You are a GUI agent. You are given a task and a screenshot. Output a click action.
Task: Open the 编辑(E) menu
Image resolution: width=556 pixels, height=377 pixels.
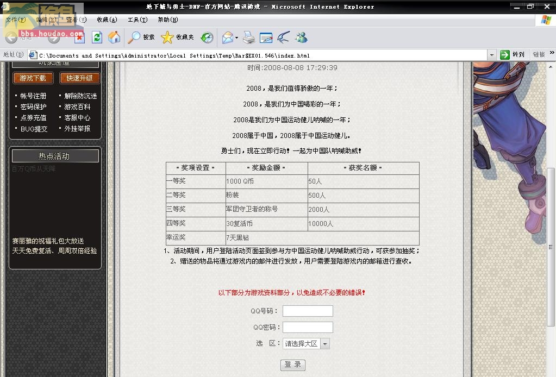point(46,20)
